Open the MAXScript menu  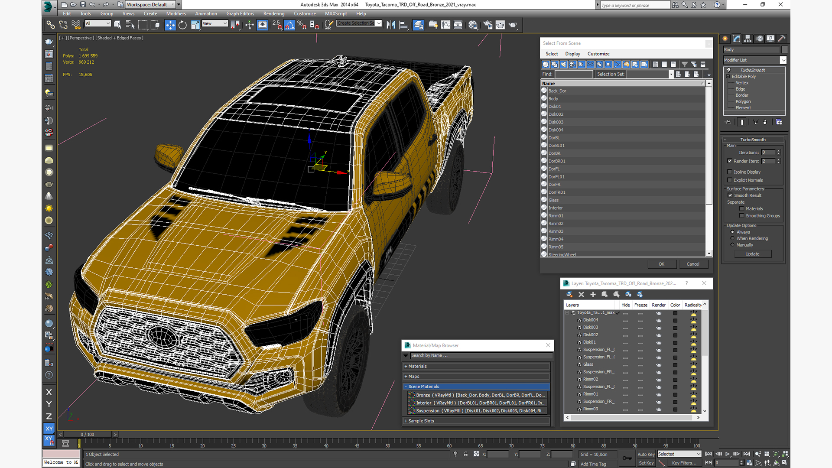tap(336, 13)
